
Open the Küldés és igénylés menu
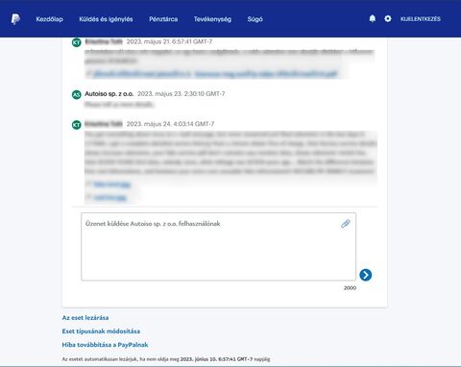point(106,19)
